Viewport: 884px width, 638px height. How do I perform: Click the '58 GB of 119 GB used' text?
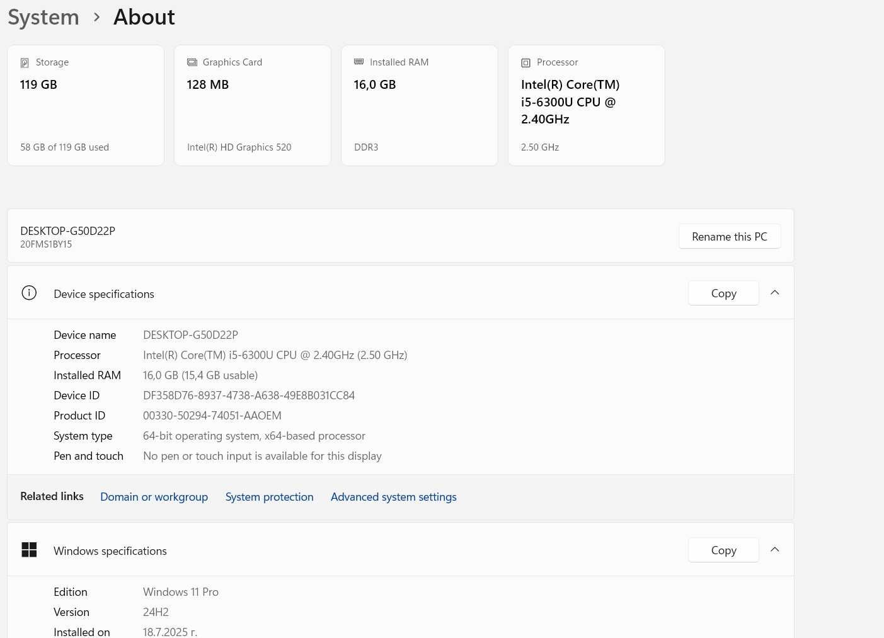64,147
